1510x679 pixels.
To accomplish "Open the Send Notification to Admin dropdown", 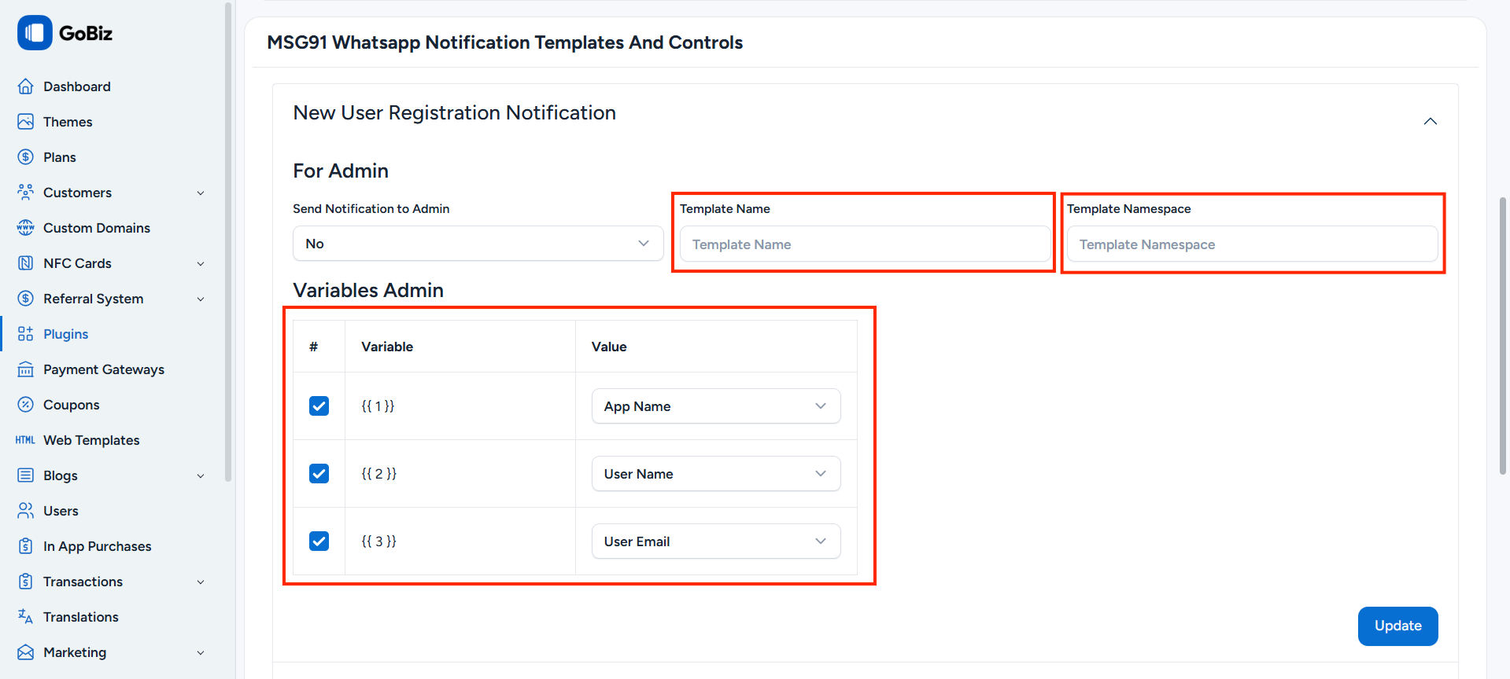I will click(478, 244).
